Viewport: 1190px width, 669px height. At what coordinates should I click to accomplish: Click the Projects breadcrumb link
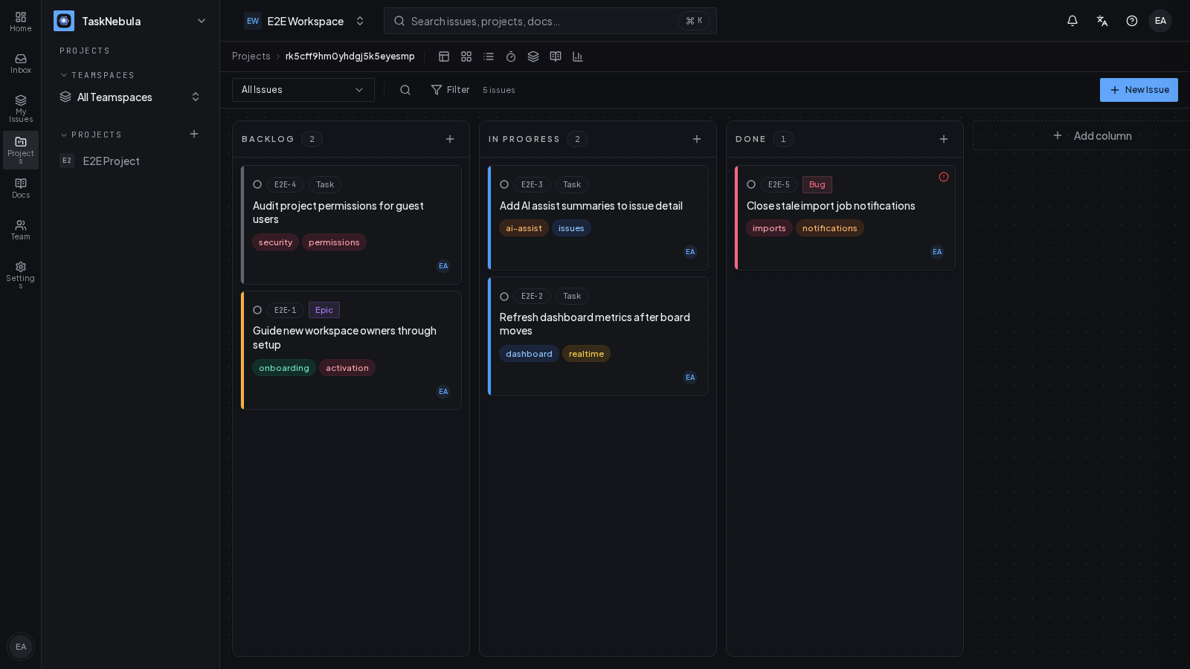click(251, 56)
